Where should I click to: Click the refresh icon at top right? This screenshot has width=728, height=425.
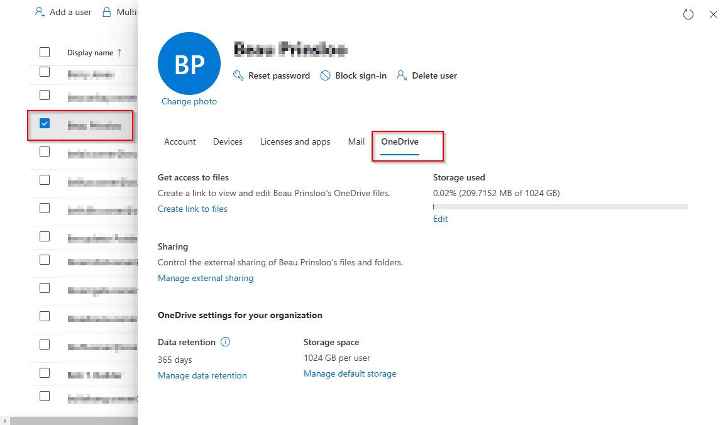[x=688, y=14]
